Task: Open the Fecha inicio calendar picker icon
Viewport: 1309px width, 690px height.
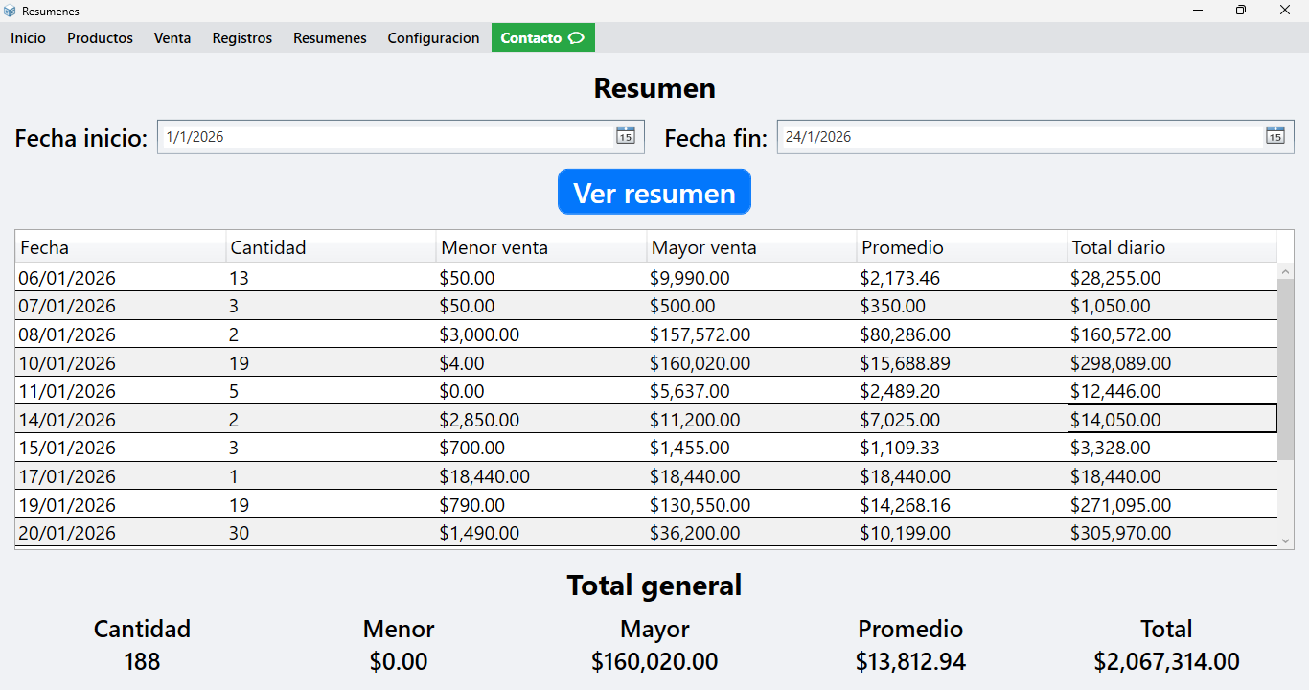Action: [625, 136]
